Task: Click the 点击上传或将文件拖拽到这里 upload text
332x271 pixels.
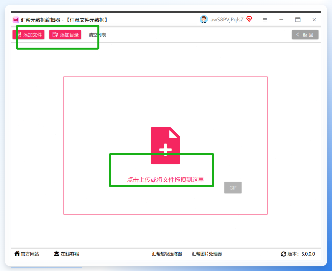Action: [166, 180]
